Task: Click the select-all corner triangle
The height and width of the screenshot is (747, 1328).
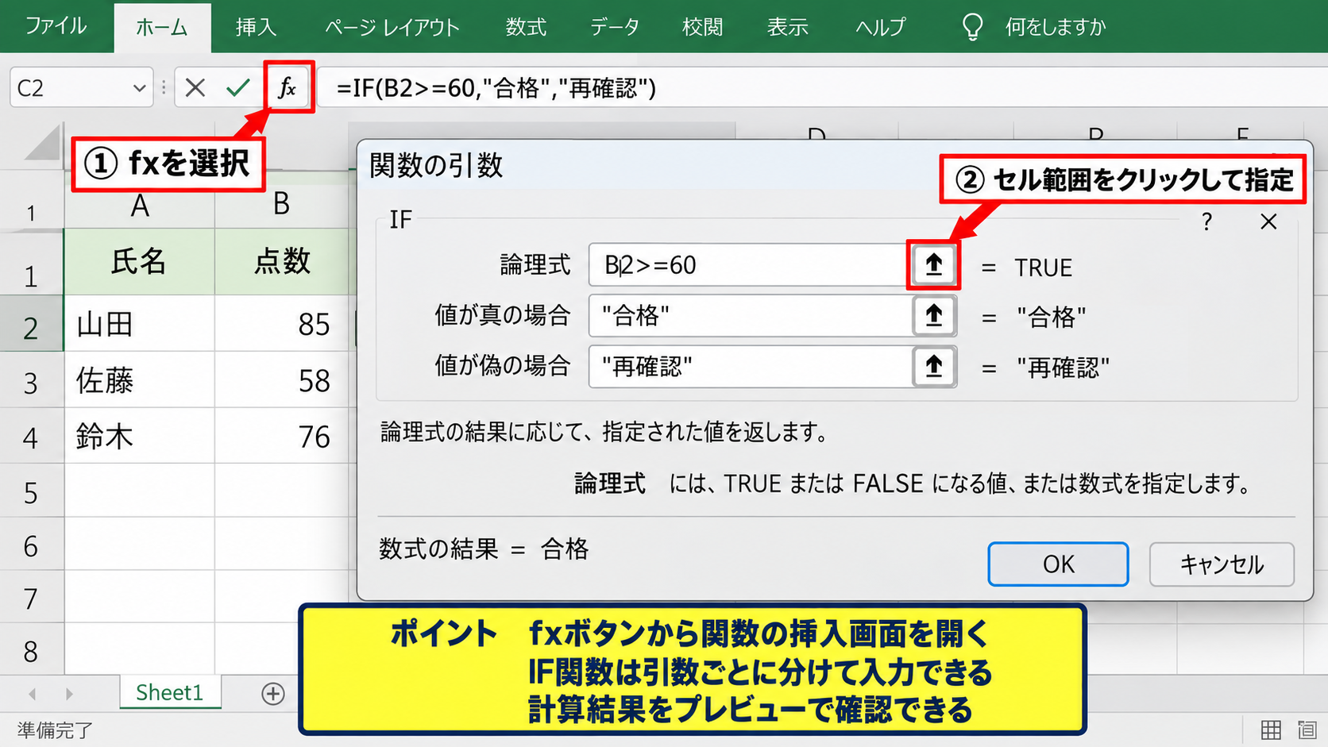Action: click(43, 144)
